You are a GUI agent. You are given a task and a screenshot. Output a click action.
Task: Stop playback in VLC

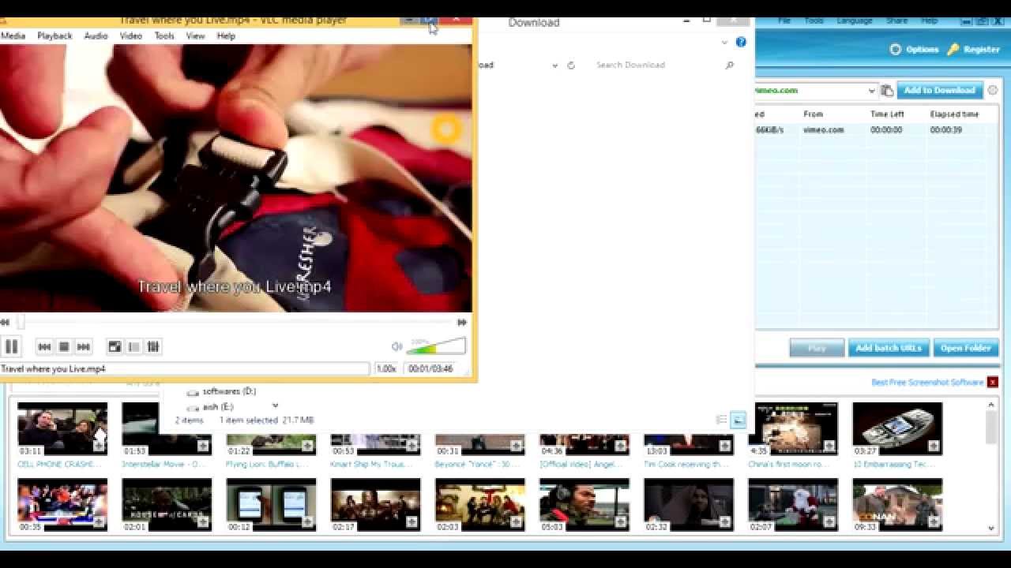[x=64, y=346]
